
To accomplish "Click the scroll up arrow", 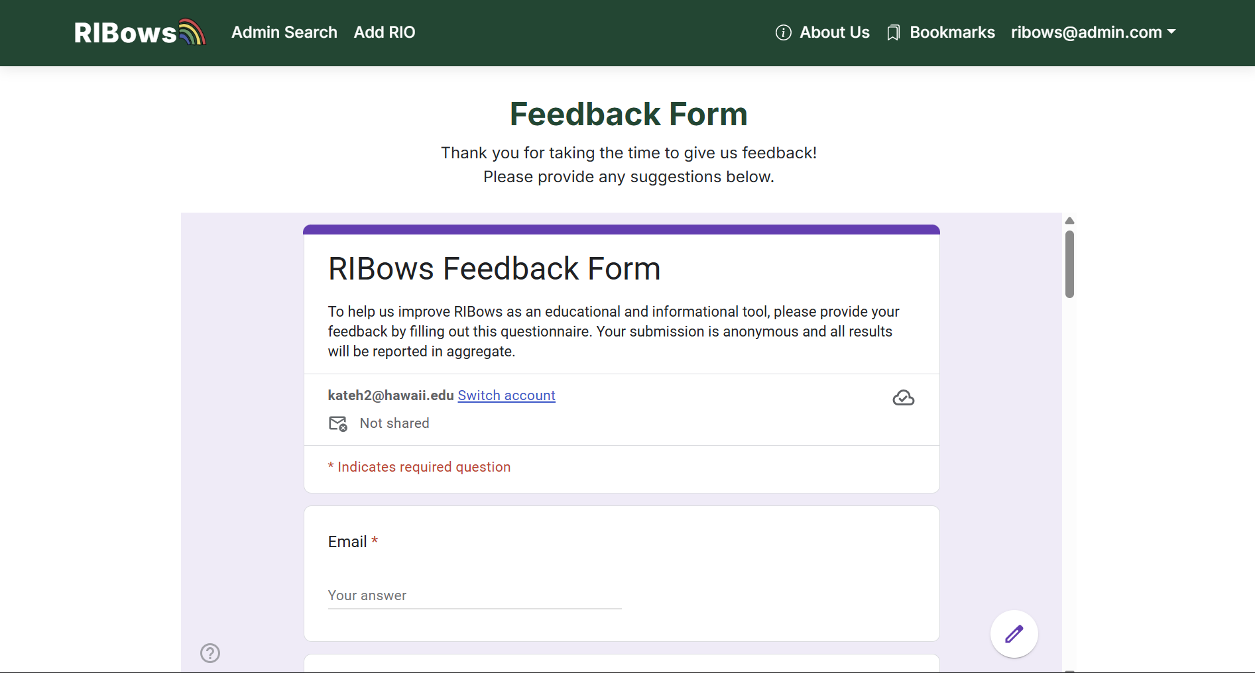I will [1069, 221].
